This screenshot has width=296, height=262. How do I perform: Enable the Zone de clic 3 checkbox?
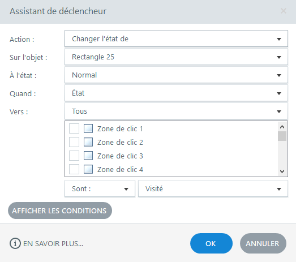74,156
